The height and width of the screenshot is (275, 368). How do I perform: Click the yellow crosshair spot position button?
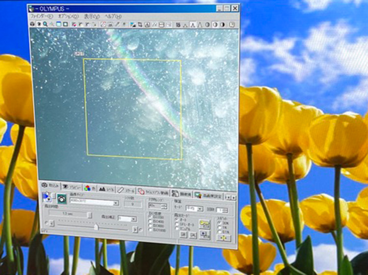[223, 237]
